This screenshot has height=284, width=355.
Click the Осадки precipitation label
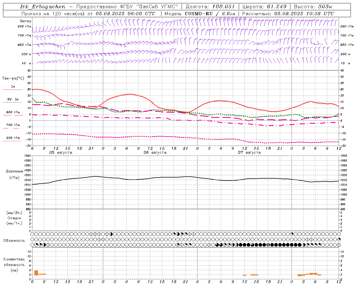(14, 218)
